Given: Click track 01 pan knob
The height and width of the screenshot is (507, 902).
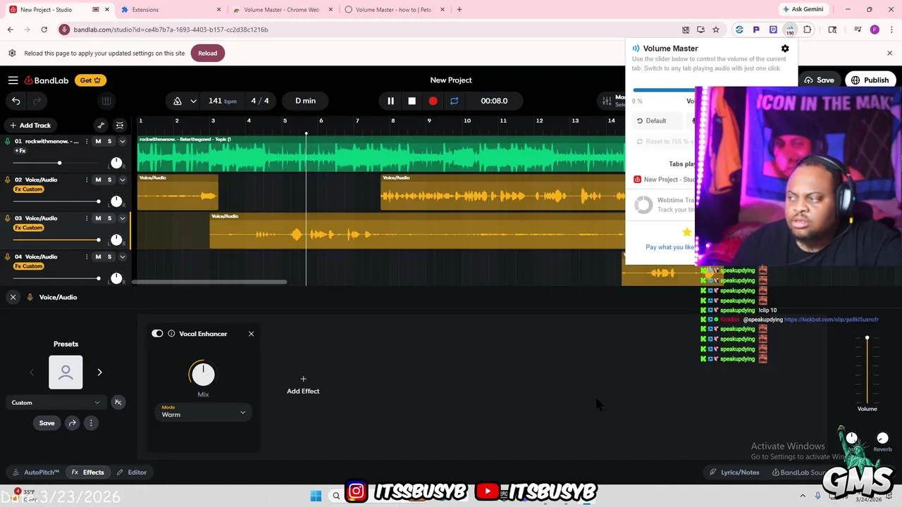Looking at the screenshot, I should (x=116, y=163).
